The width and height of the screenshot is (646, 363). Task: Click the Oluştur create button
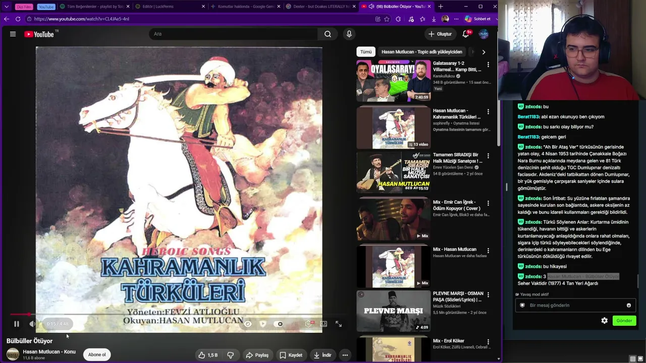440,34
